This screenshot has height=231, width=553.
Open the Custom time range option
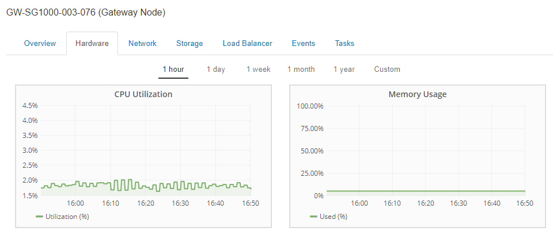click(x=387, y=70)
